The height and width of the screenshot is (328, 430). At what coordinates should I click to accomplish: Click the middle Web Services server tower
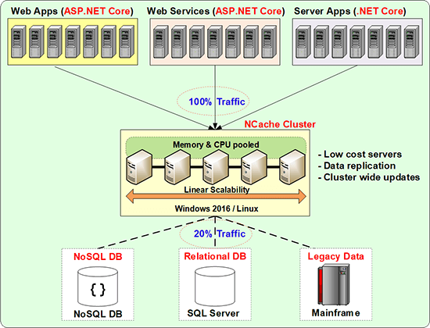[215, 41]
